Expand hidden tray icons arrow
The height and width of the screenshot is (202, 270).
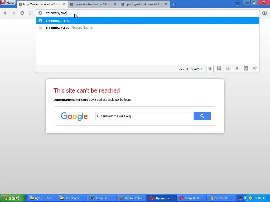pyautogui.click(x=245, y=198)
